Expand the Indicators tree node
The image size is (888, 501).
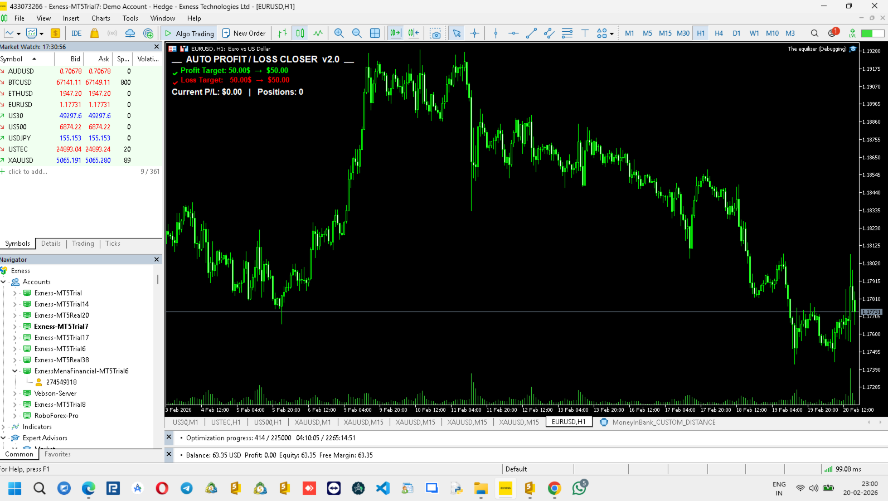click(x=3, y=427)
